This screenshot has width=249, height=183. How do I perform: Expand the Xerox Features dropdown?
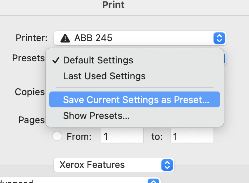[113, 165]
